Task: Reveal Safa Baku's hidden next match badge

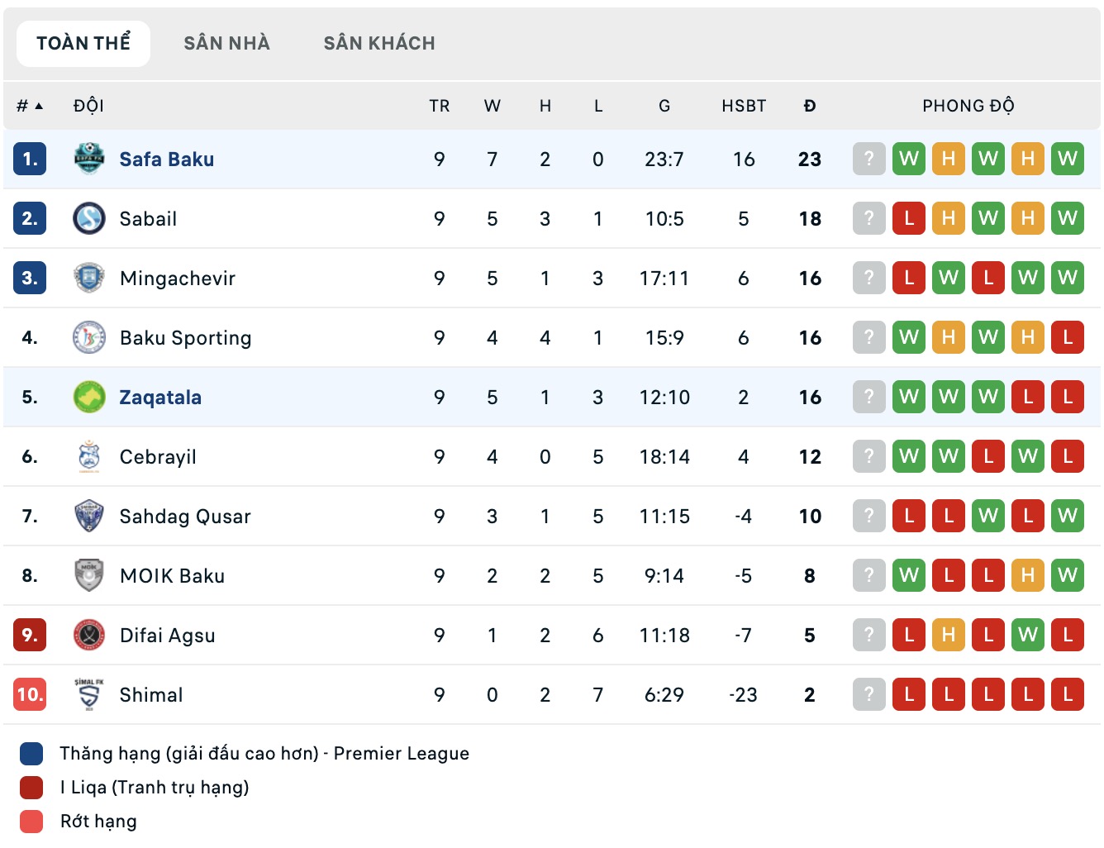Action: coord(868,159)
